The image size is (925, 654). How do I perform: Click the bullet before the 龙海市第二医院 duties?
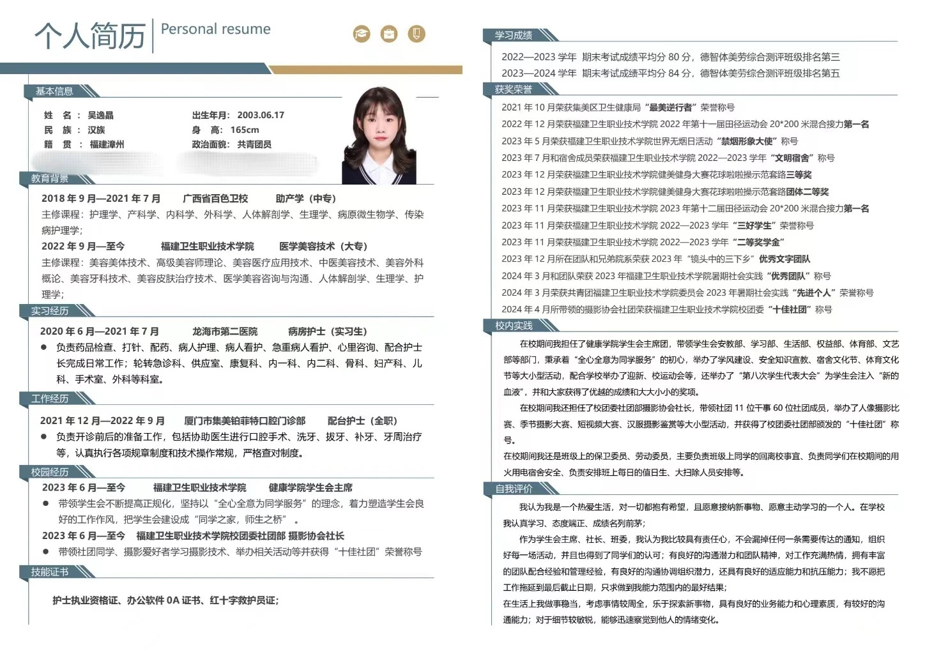pos(44,347)
